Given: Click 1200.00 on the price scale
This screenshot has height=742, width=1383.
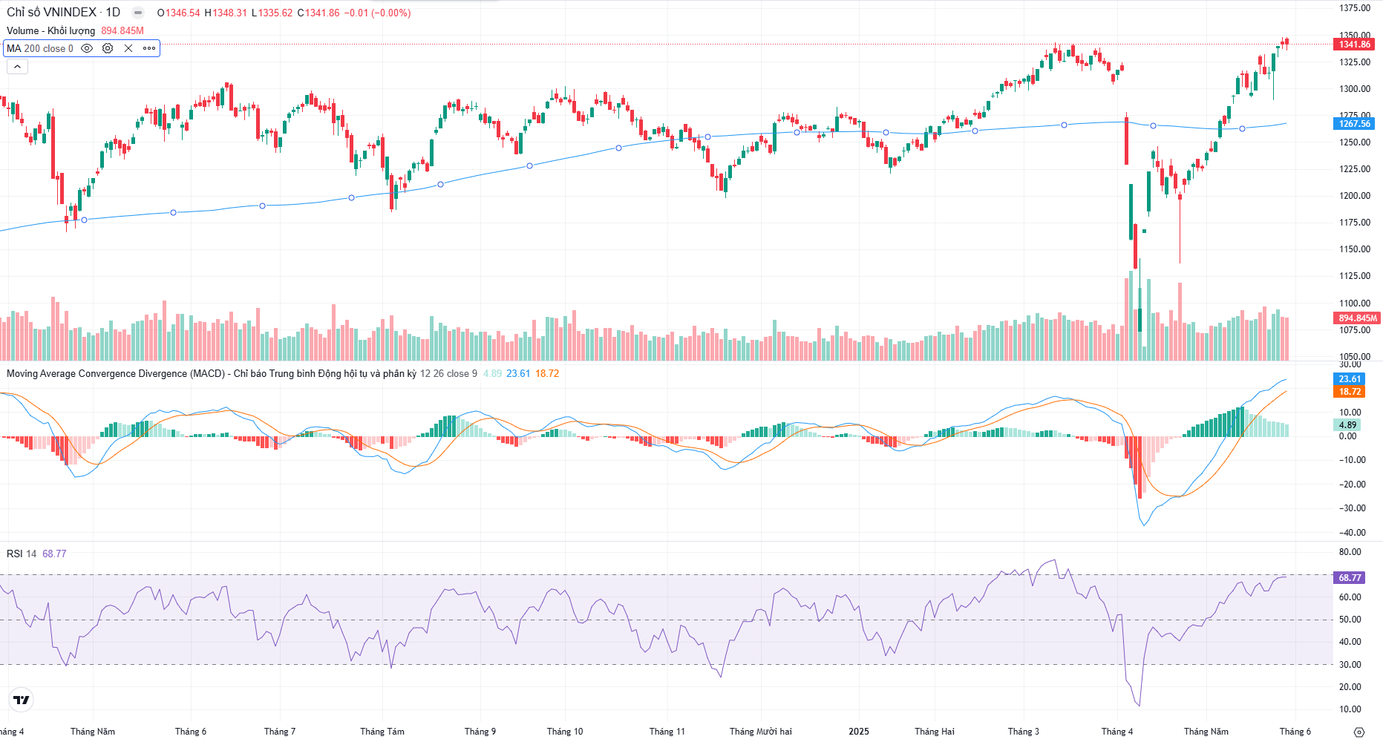Looking at the screenshot, I should tap(1355, 196).
